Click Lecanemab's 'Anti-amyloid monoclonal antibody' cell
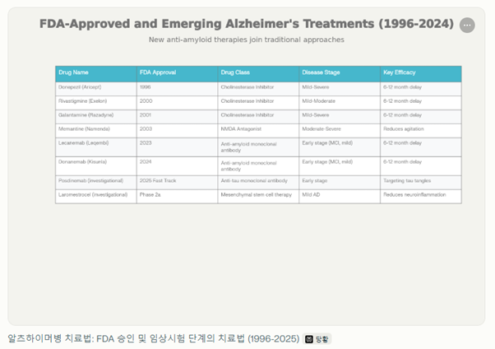Screen dimensions: 495x349 pyautogui.click(x=258, y=147)
